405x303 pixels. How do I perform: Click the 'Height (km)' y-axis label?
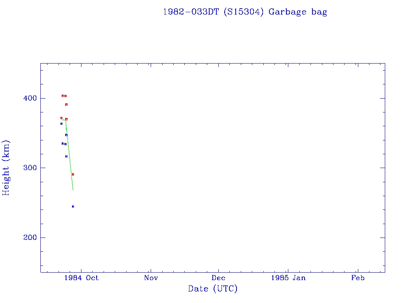pyautogui.click(x=6, y=168)
